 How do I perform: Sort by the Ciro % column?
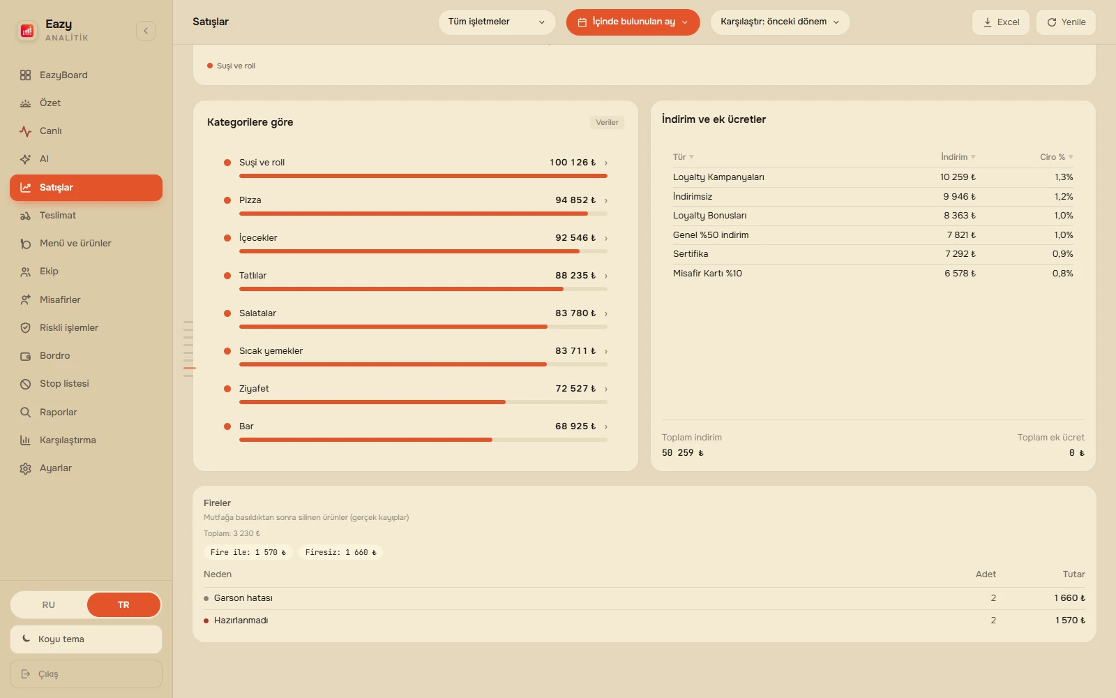pos(1057,157)
